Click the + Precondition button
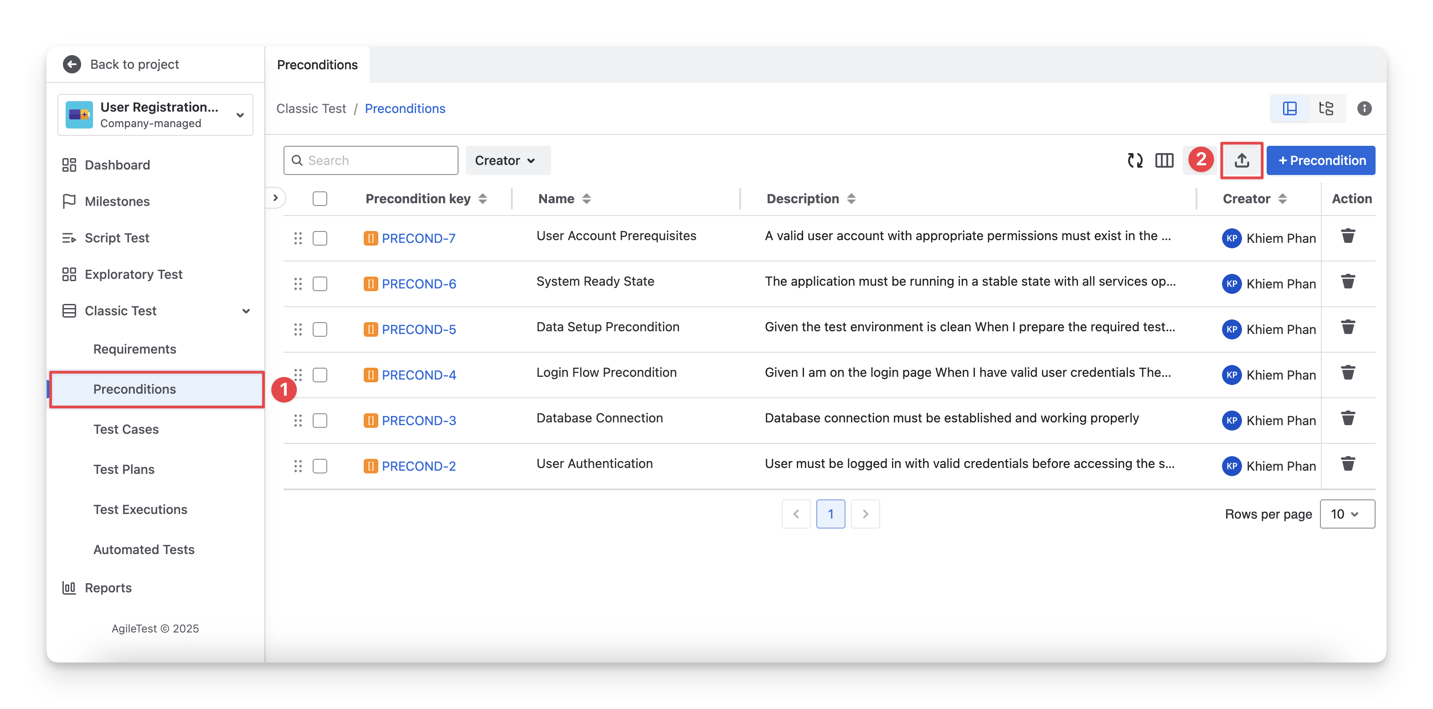This screenshot has width=1433, height=709. click(x=1320, y=161)
